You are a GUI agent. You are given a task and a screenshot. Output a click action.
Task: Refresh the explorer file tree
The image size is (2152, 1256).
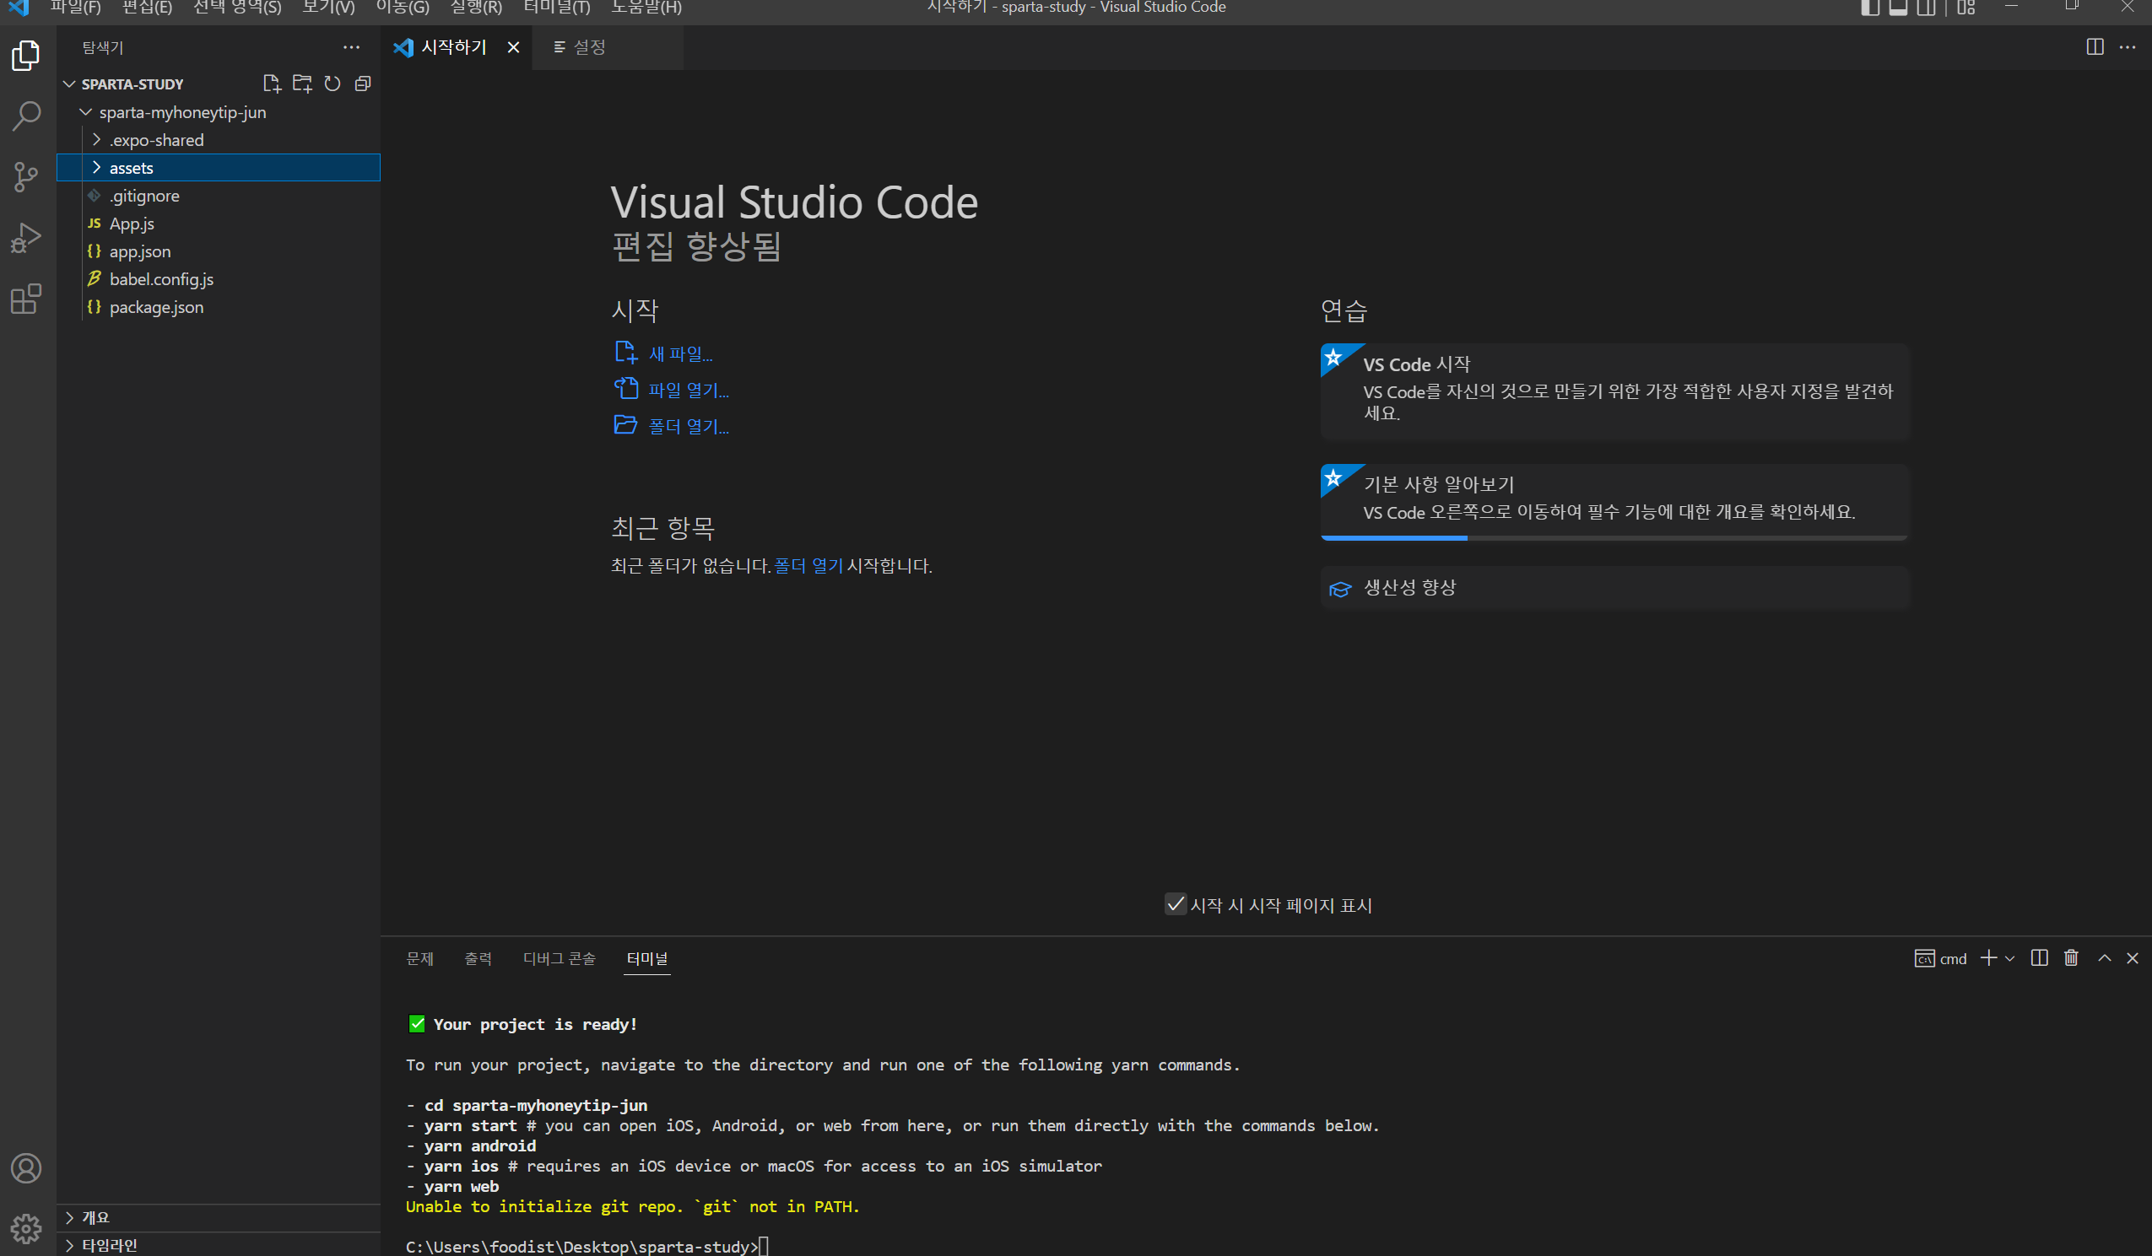coord(333,84)
